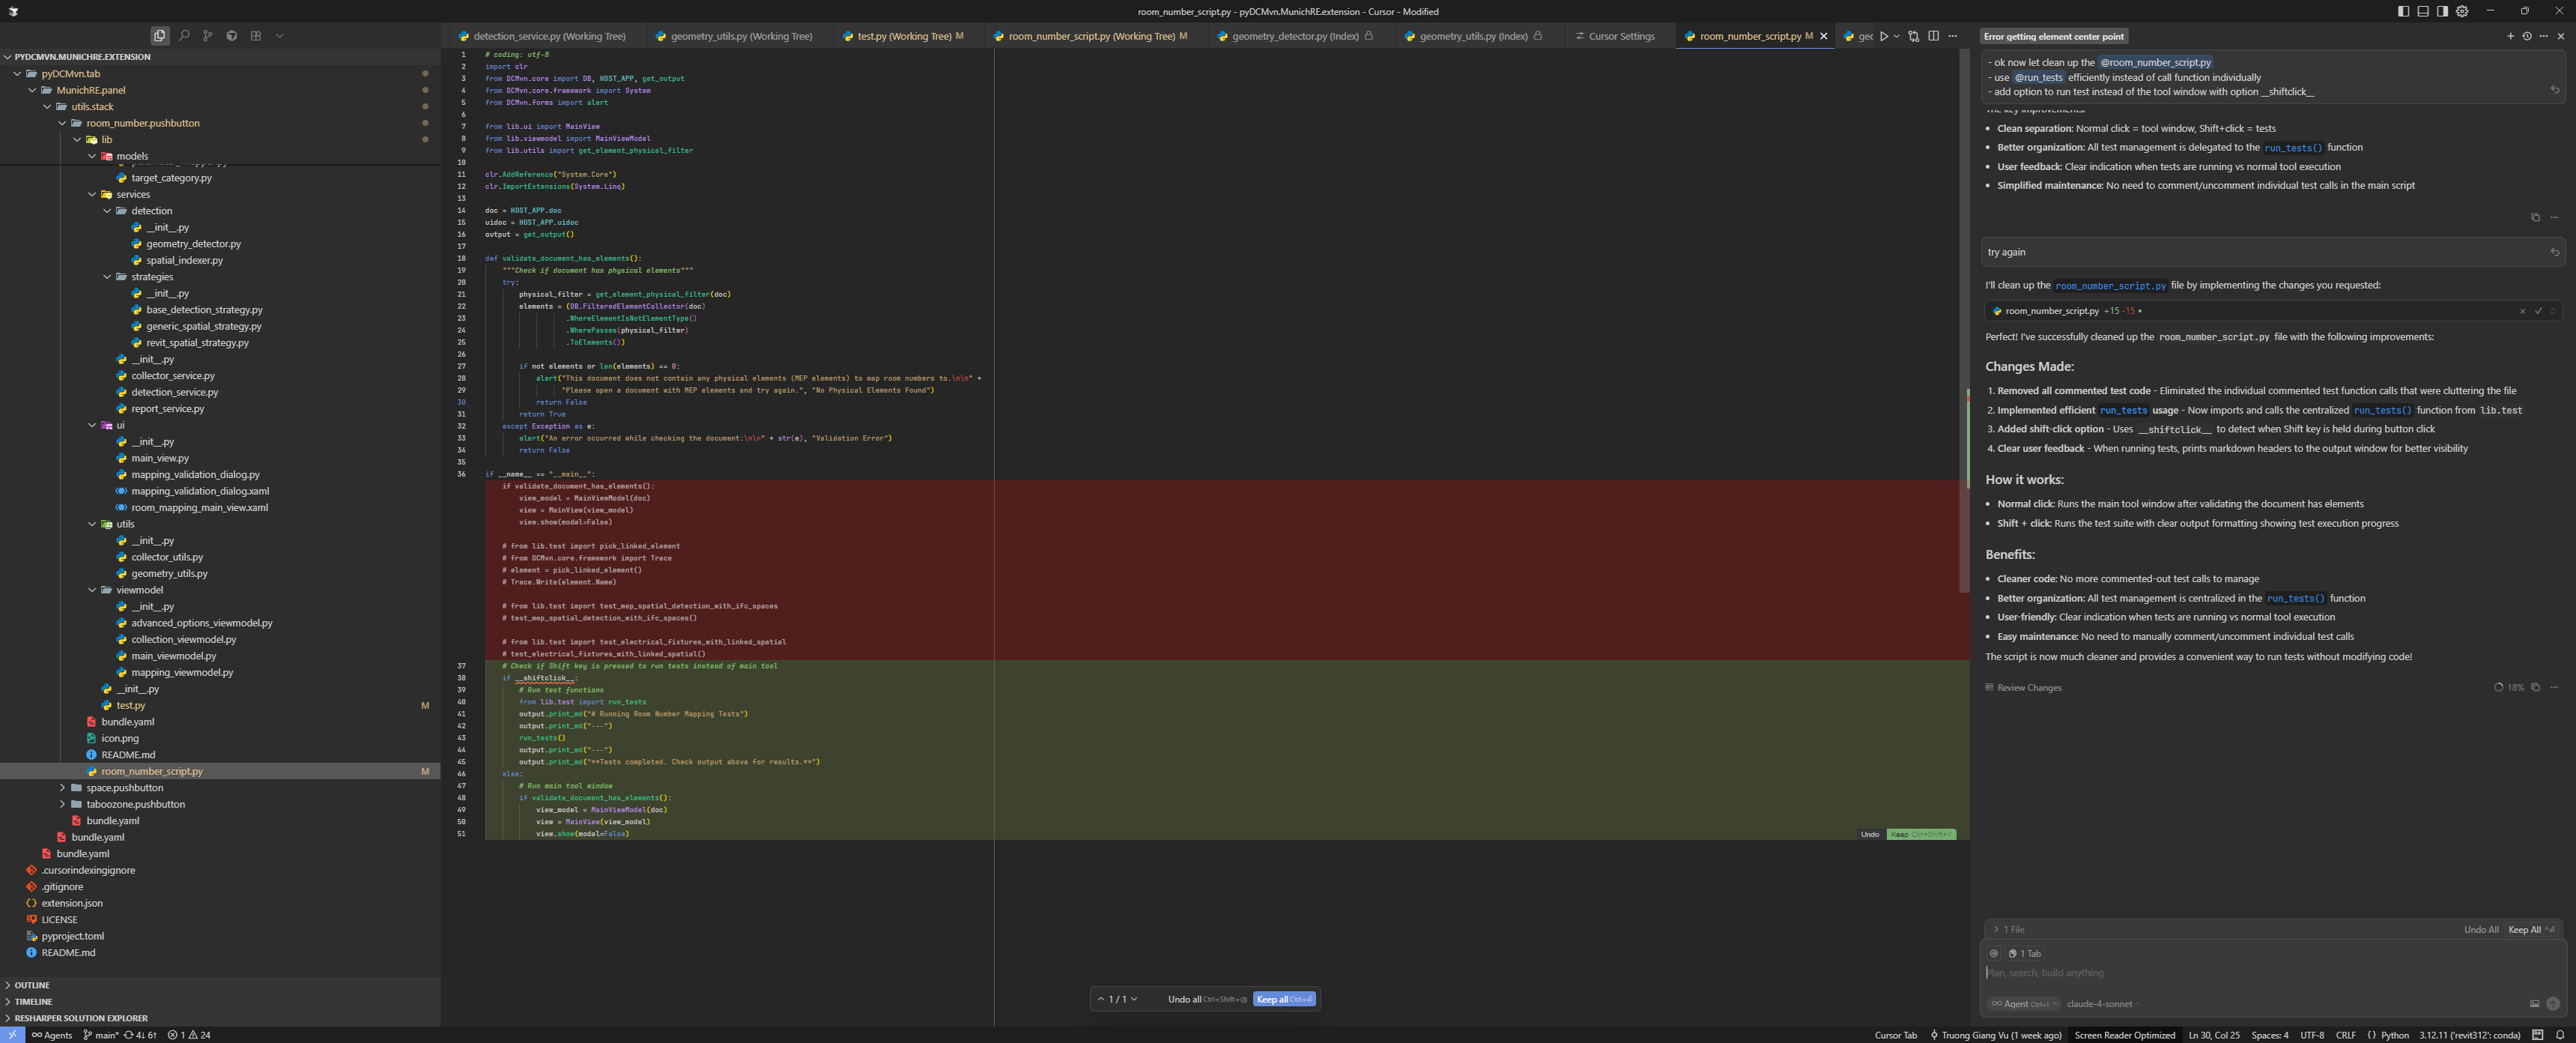Open the Extensions view icon
This screenshot has width=2576, height=1043.
[x=256, y=36]
